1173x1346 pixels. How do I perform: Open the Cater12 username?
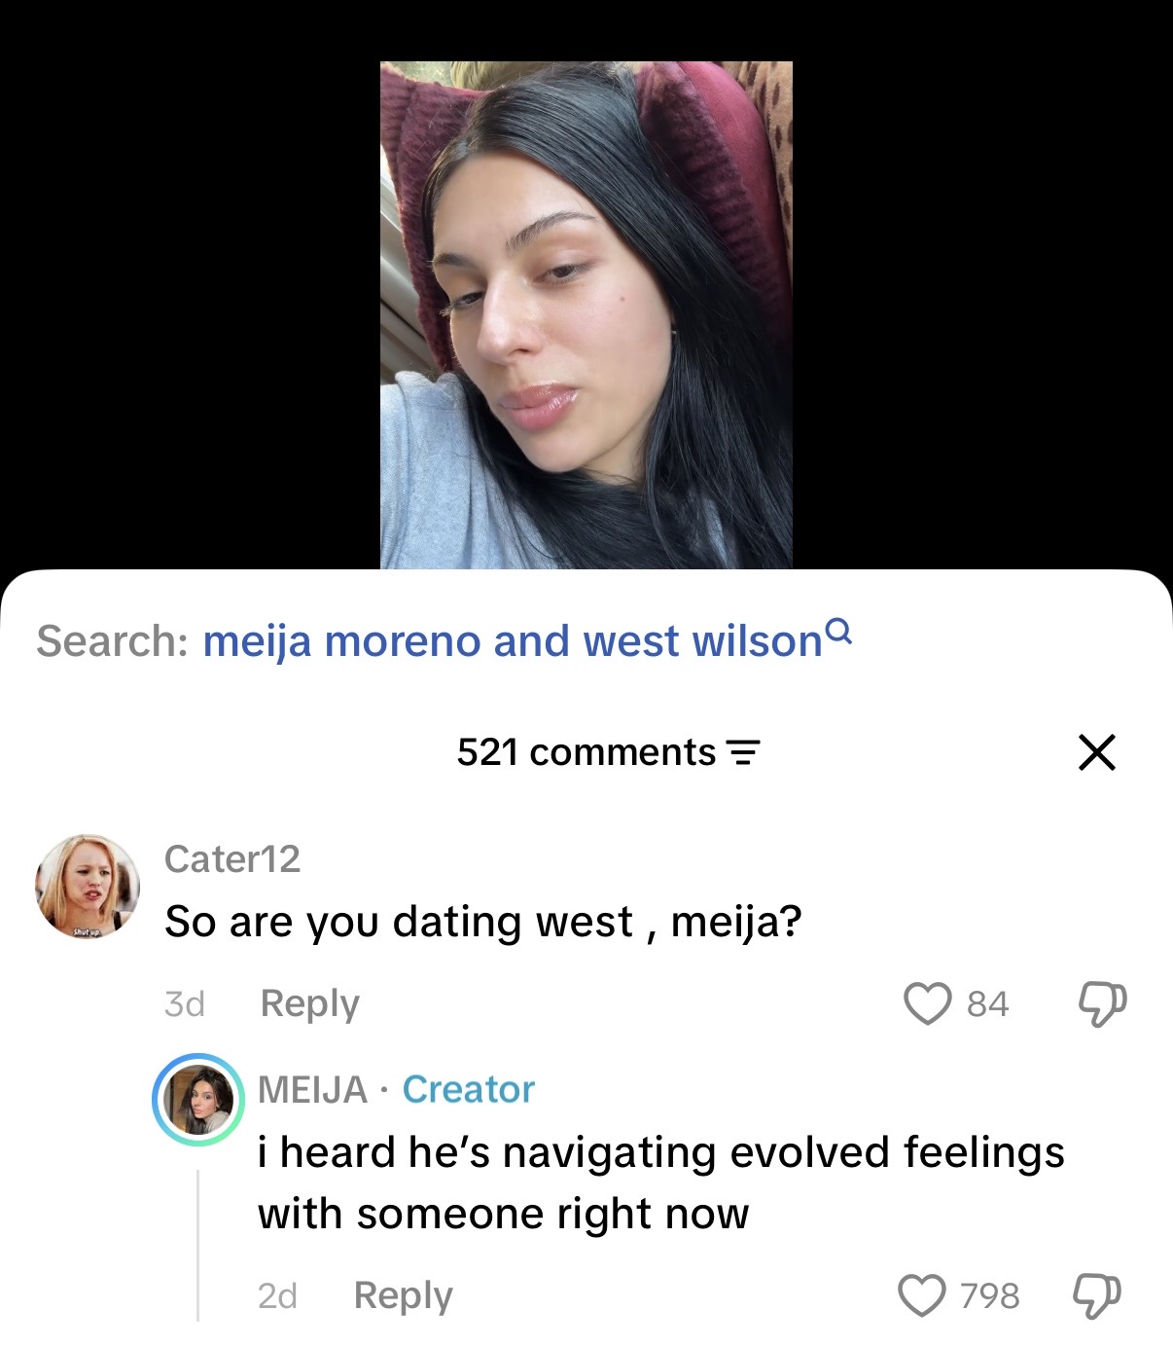(x=232, y=858)
